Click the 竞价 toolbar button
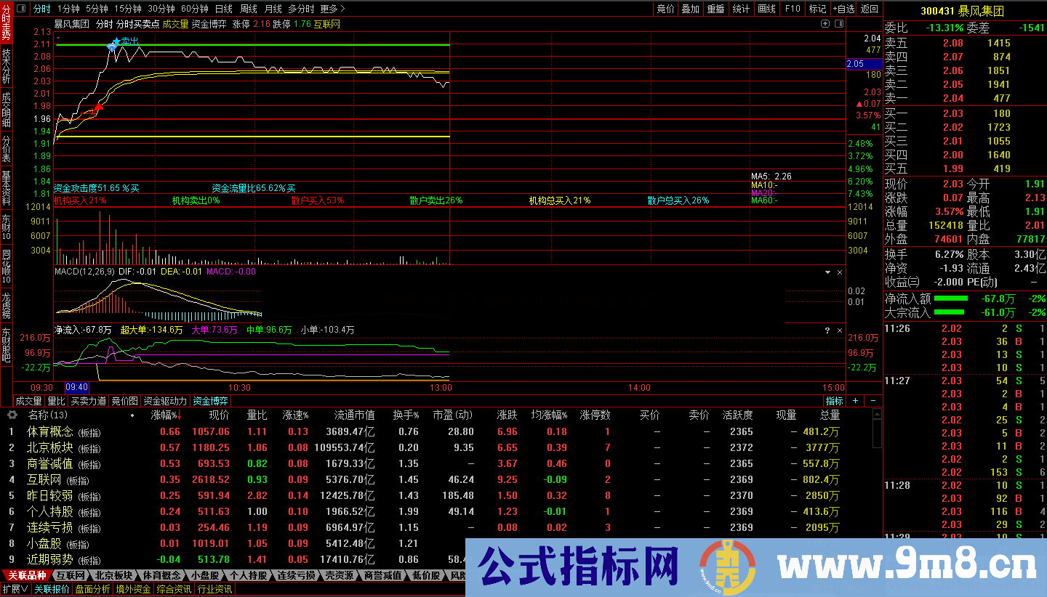 pyautogui.click(x=665, y=9)
